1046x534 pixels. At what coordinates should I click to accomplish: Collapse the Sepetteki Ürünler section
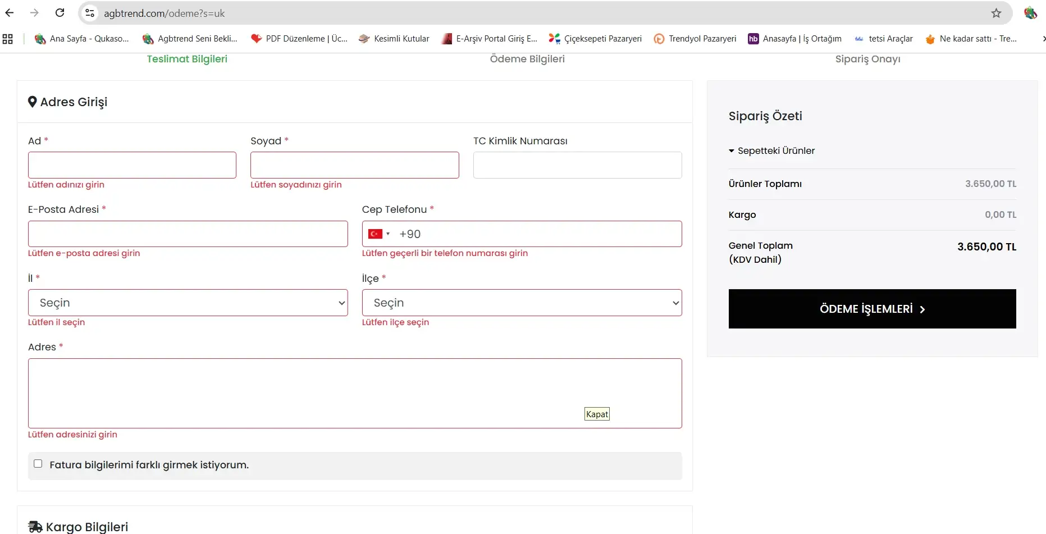(771, 150)
